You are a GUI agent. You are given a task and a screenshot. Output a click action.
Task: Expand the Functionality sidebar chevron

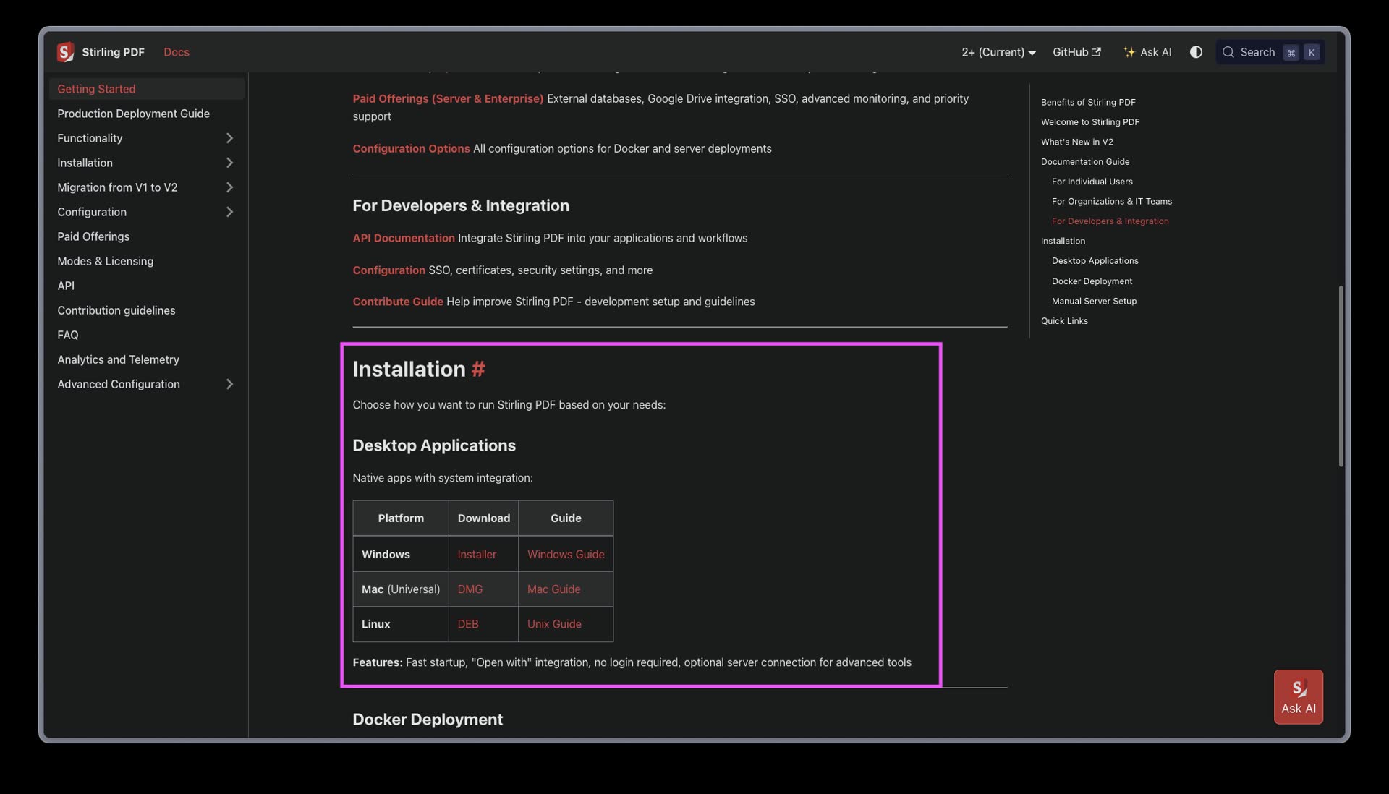pyautogui.click(x=229, y=138)
